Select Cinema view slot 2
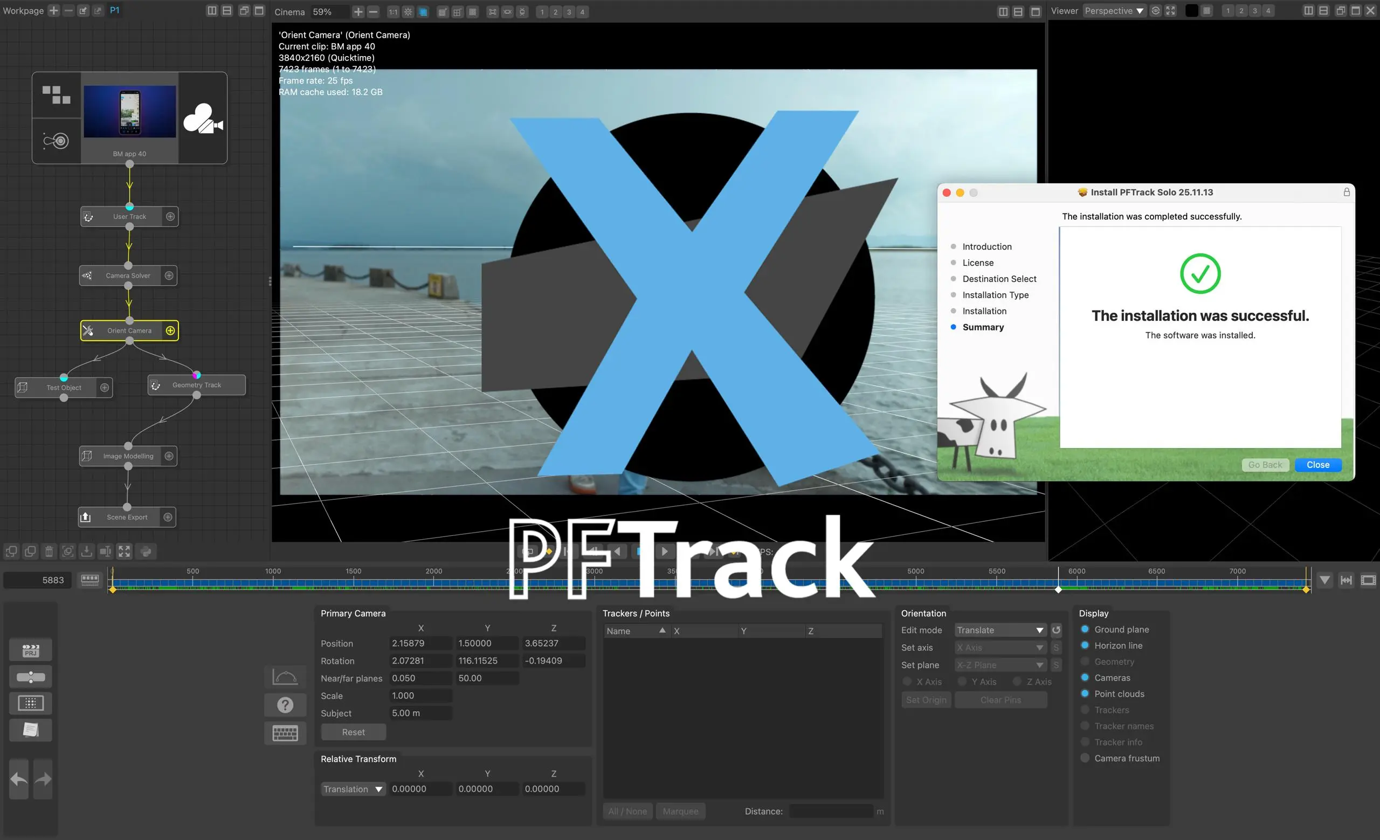Screen dimensions: 1380x840 pyautogui.click(x=556, y=12)
